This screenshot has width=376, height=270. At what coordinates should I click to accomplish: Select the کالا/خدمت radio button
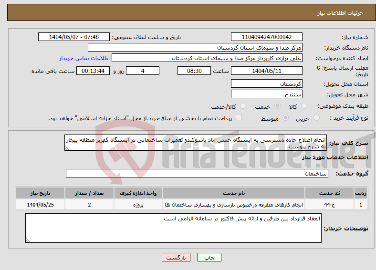click(x=243, y=106)
